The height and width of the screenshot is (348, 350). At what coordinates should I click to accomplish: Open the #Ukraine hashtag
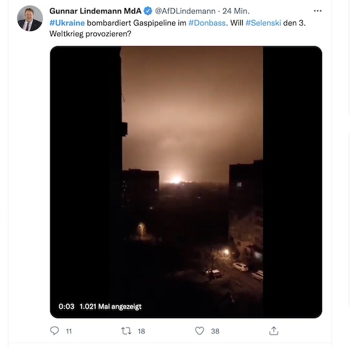coord(68,22)
